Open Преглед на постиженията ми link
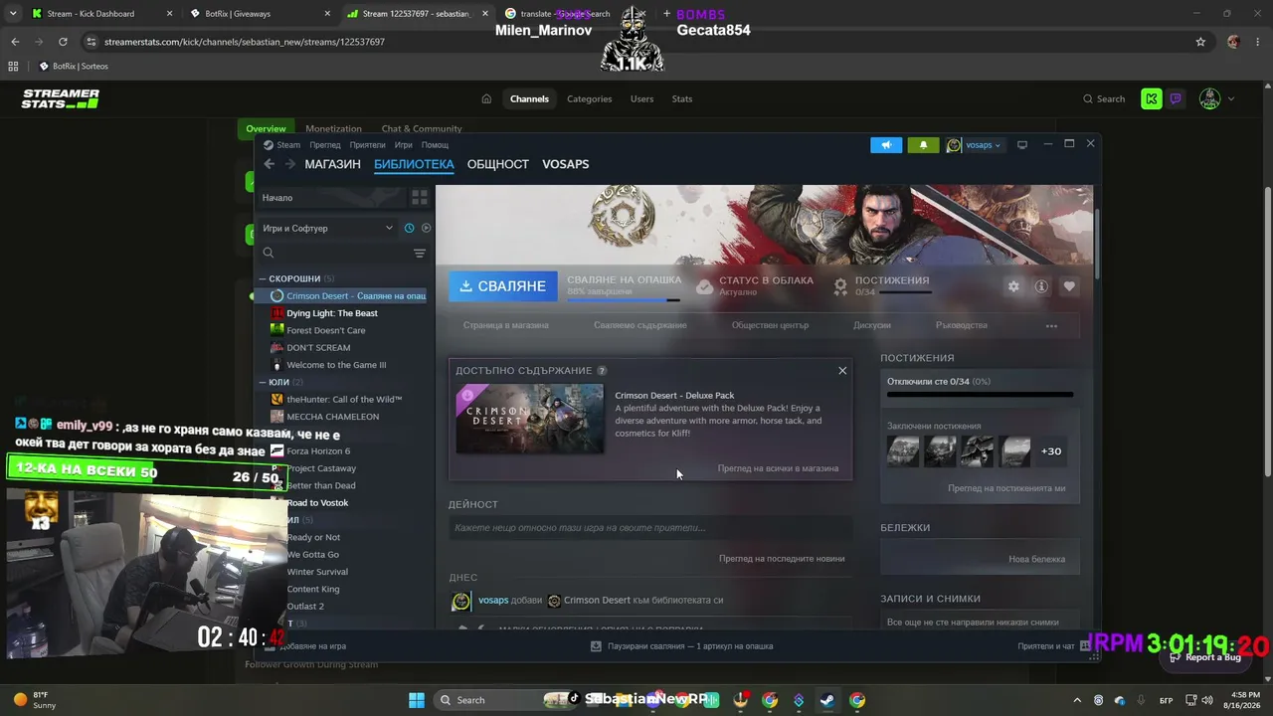The width and height of the screenshot is (1273, 716). [x=1006, y=488]
